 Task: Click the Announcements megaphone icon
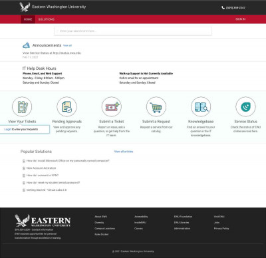(x=26, y=45)
